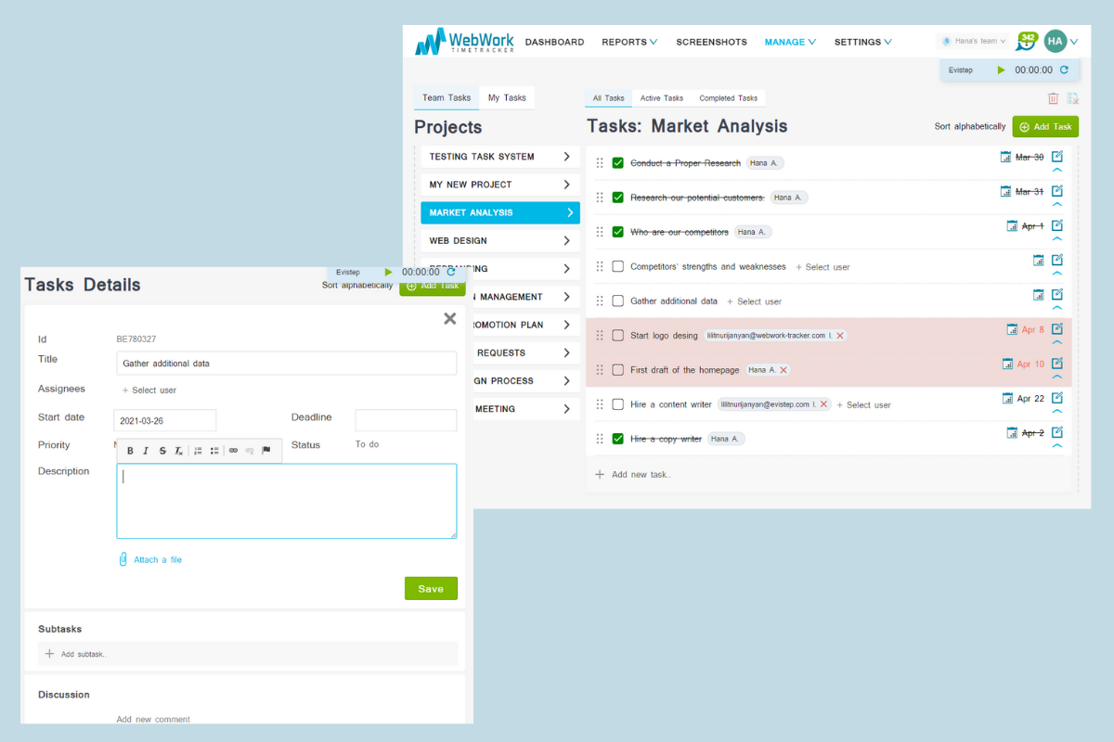Open the notifications bell with 342 badge
This screenshot has height=742, width=1114.
pos(1025,41)
